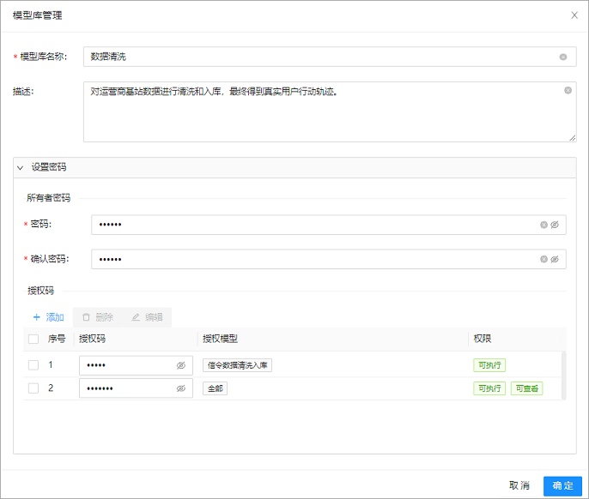Click authorization code field in row 1

[x=136, y=365]
